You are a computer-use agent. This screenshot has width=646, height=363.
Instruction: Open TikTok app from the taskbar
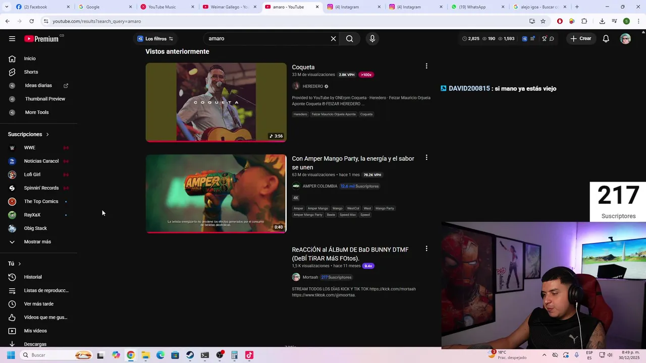pos(249,355)
